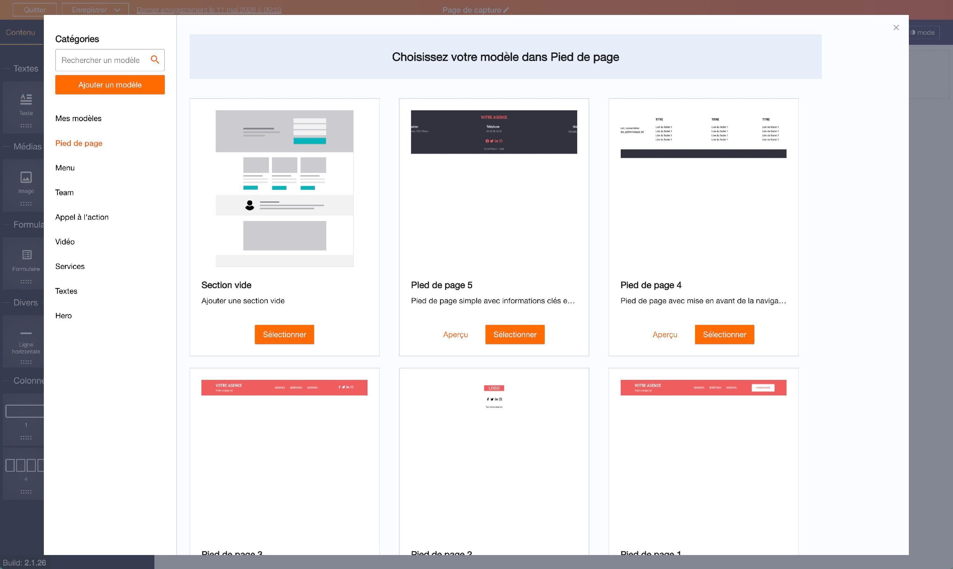Viewport: 953px width, 569px height.
Task: Open the Mes modèles category
Action: click(x=78, y=119)
